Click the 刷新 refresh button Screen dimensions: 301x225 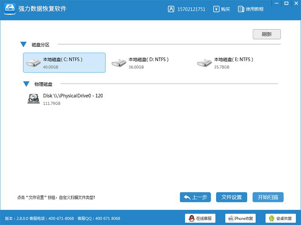[267, 34]
